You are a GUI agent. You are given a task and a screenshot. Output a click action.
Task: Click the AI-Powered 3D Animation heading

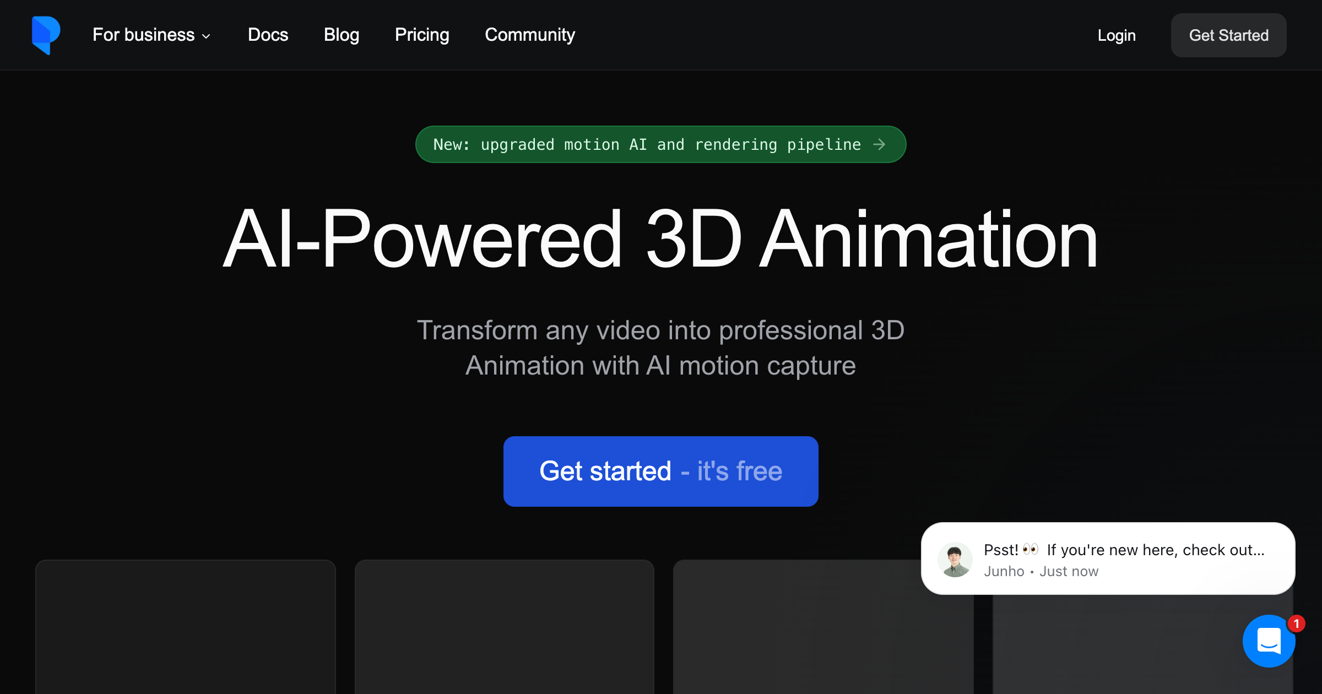660,239
